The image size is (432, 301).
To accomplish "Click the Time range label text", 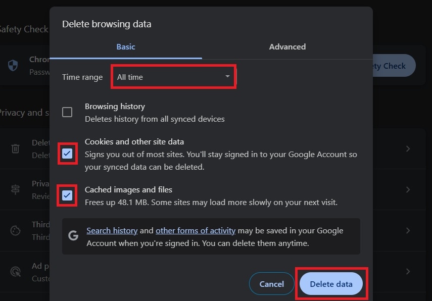I will (x=82, y=77).
